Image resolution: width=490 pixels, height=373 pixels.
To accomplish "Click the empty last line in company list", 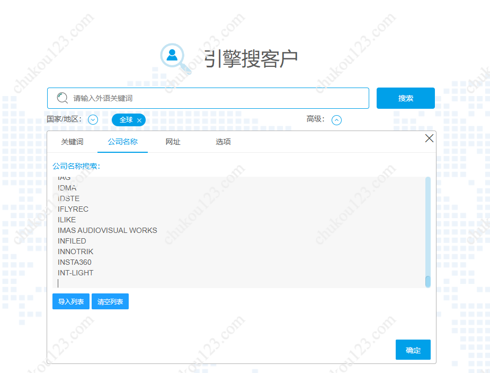I will coord(239,283).
